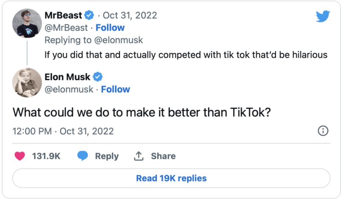
Task: Click MrBeast's reply text about tik tok
Action: [x=186, y=55]
